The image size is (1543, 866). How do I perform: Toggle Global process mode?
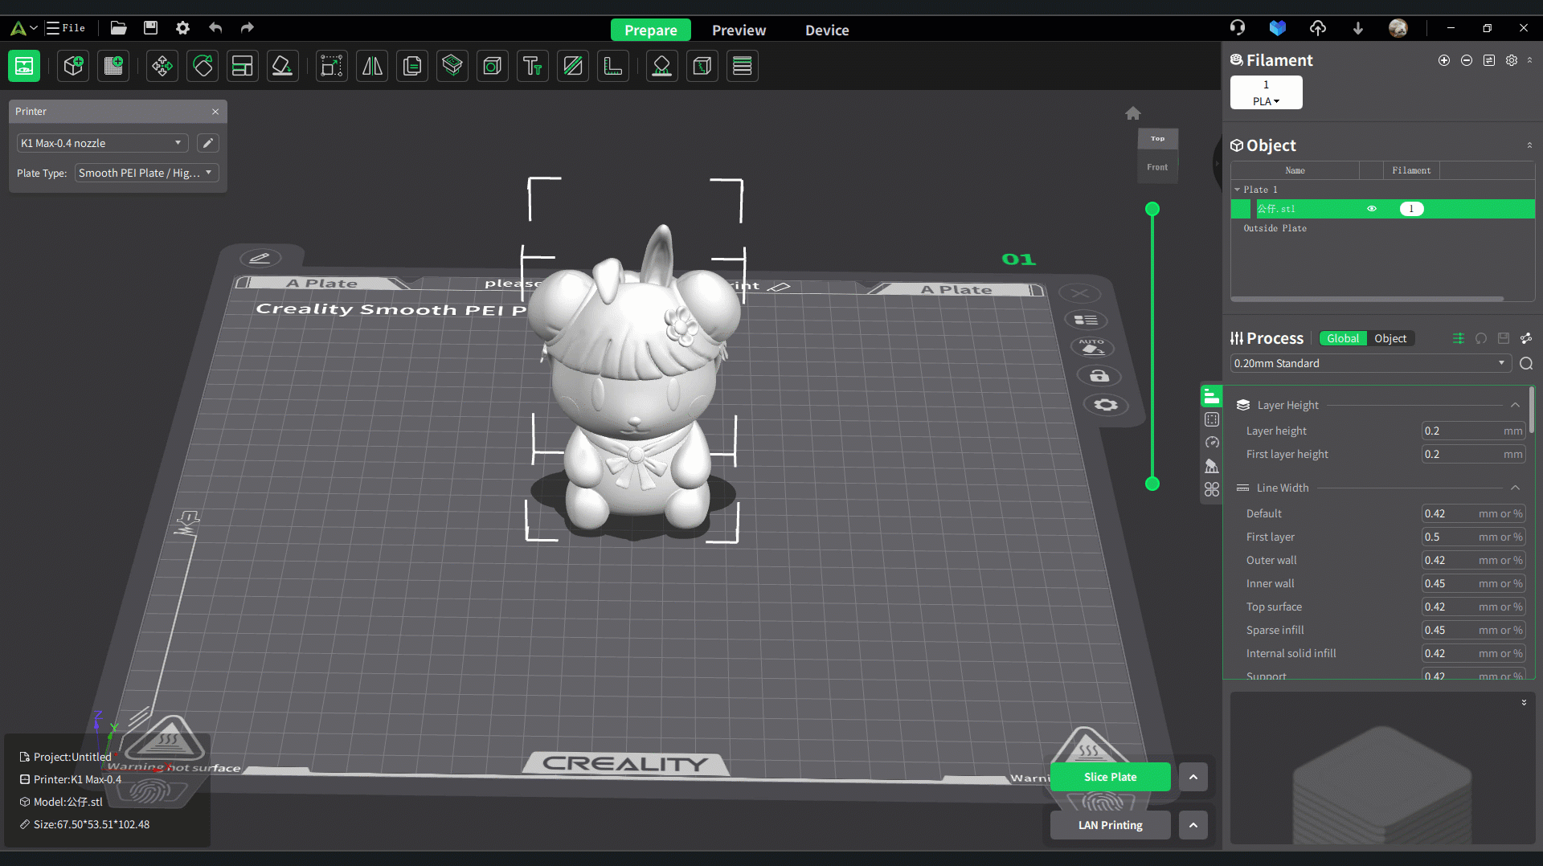click(1343, 338)
